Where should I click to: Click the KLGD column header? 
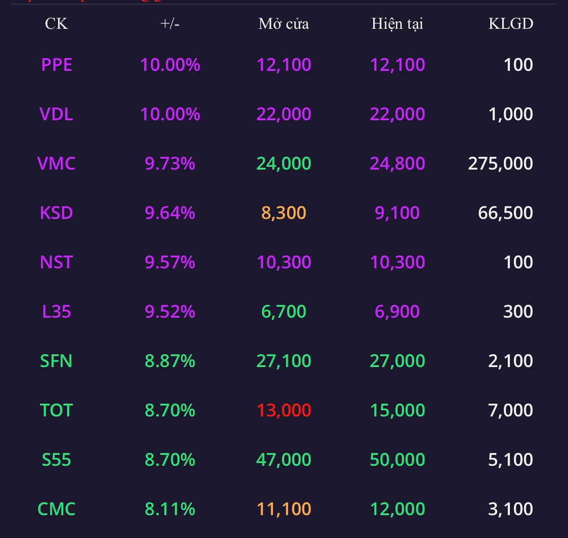(511, 24)
